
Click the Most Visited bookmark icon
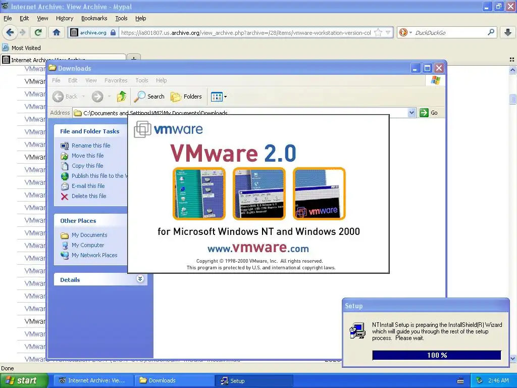[5, 47]
